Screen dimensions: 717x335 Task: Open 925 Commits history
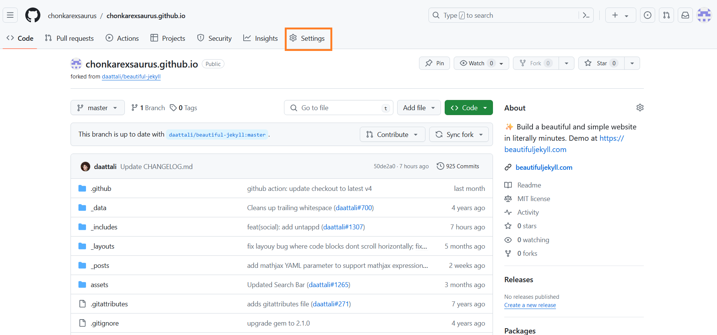tap(458, 166)
